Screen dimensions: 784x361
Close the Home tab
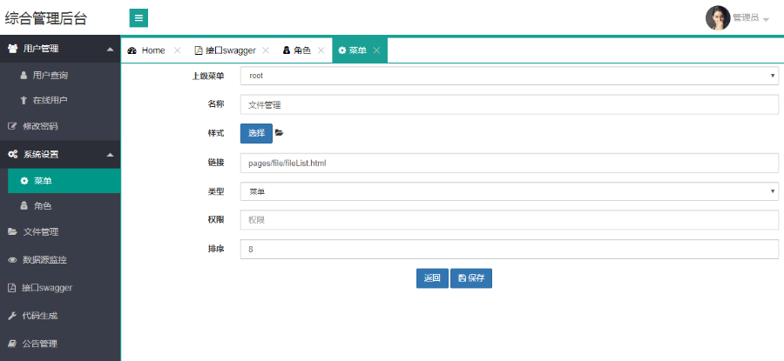click(x=178, y=50)
